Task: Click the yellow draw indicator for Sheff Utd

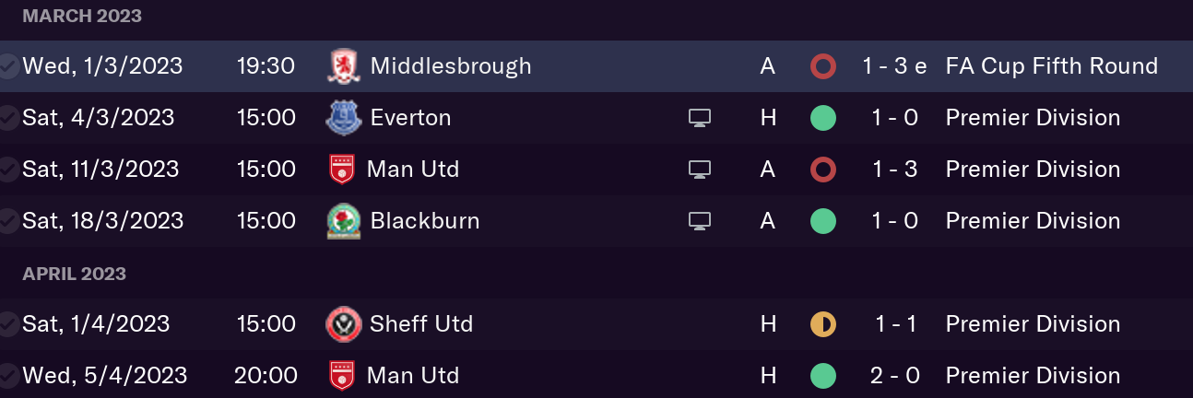Action: 823,324
